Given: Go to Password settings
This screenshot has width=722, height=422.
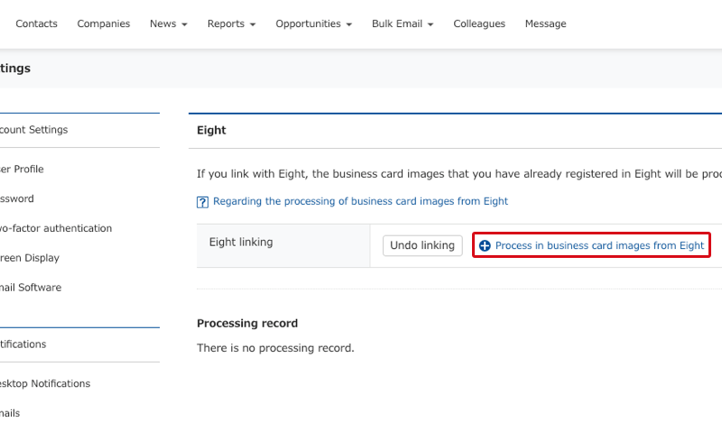Looking at the screenshot, I should [16, 198].
